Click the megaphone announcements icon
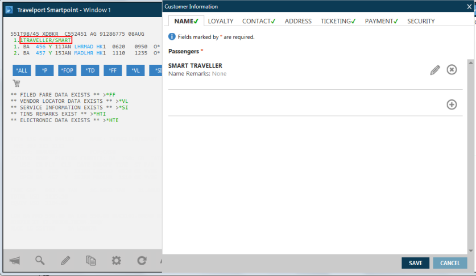This screenshot has height=276, width=476. [15, 261]
